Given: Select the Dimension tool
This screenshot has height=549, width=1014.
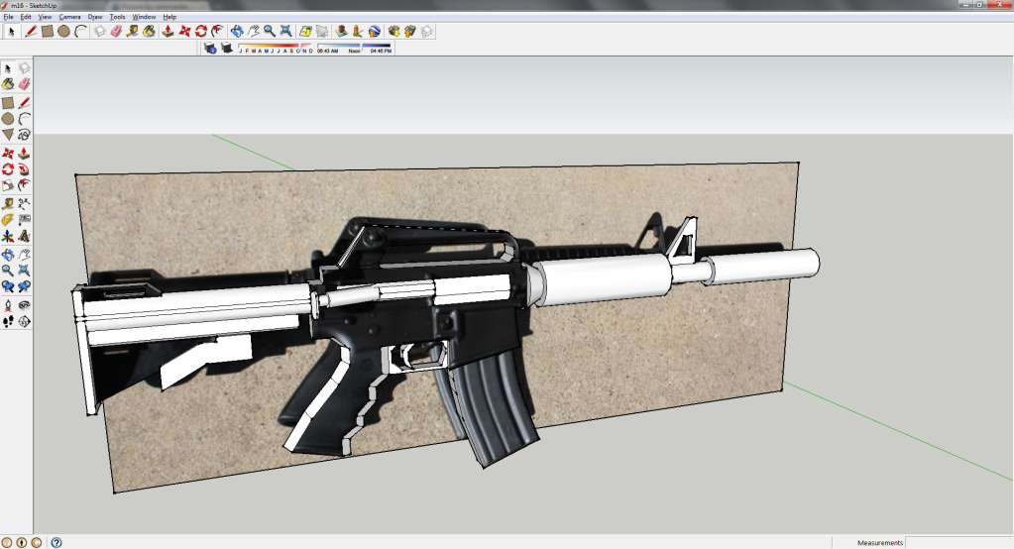Looking at the screenshot, I should tap(24, 204).
